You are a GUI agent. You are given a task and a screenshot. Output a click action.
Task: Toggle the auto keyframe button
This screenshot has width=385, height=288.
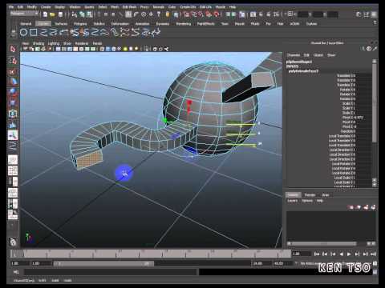[x=375, y=263]
